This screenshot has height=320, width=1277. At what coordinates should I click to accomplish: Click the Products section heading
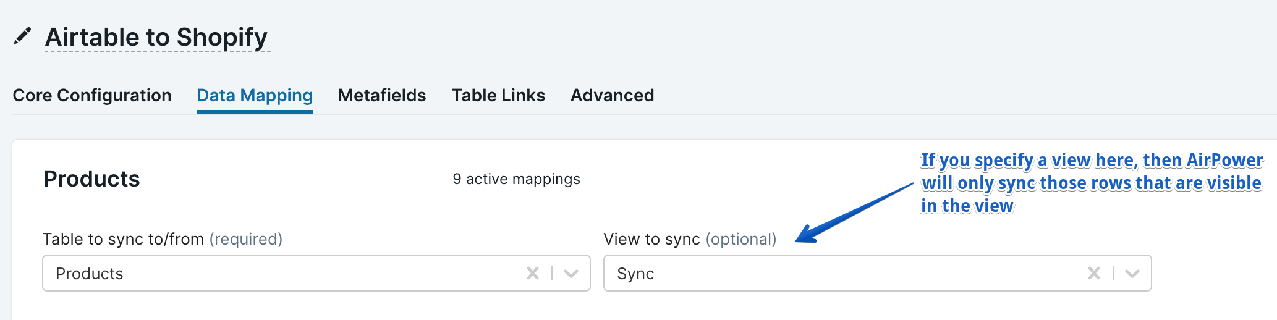pyautogui.click(x=91, y=179)
